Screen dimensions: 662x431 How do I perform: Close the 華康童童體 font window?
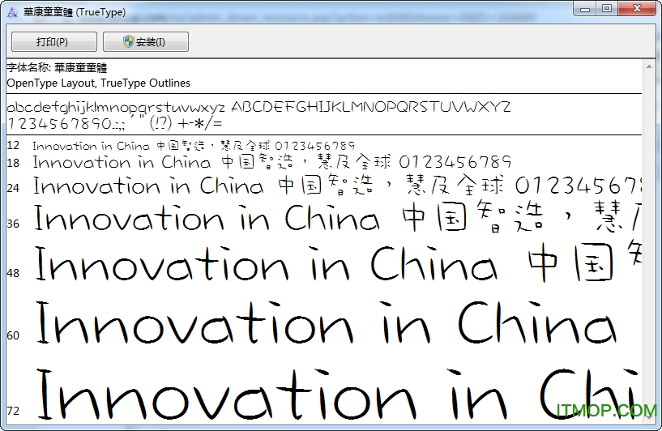tap(636, 8)
